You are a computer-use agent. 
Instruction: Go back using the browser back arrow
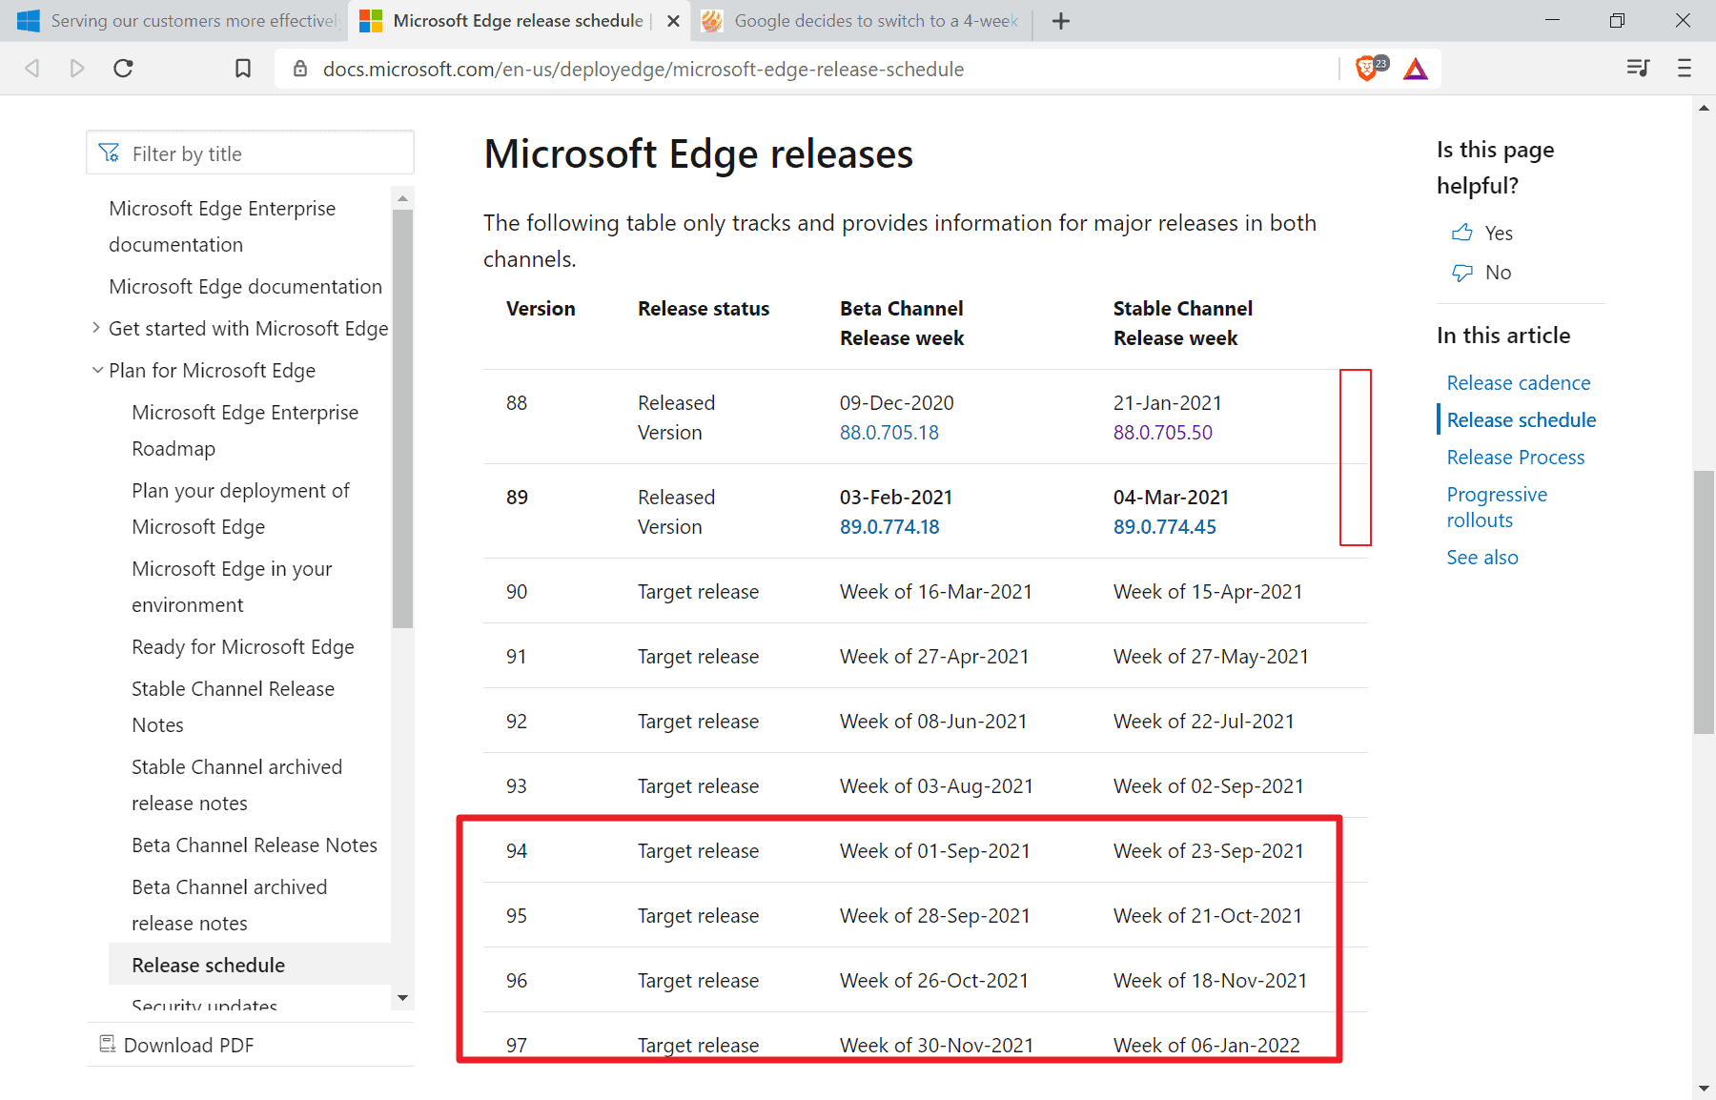click(31, 69)
